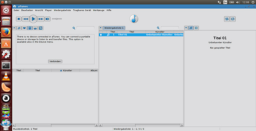The height and width of the screenshot is (131, 256).
Task: Sort device table by Künstler column
Action: pyautogui.click(x=66, y=70)
